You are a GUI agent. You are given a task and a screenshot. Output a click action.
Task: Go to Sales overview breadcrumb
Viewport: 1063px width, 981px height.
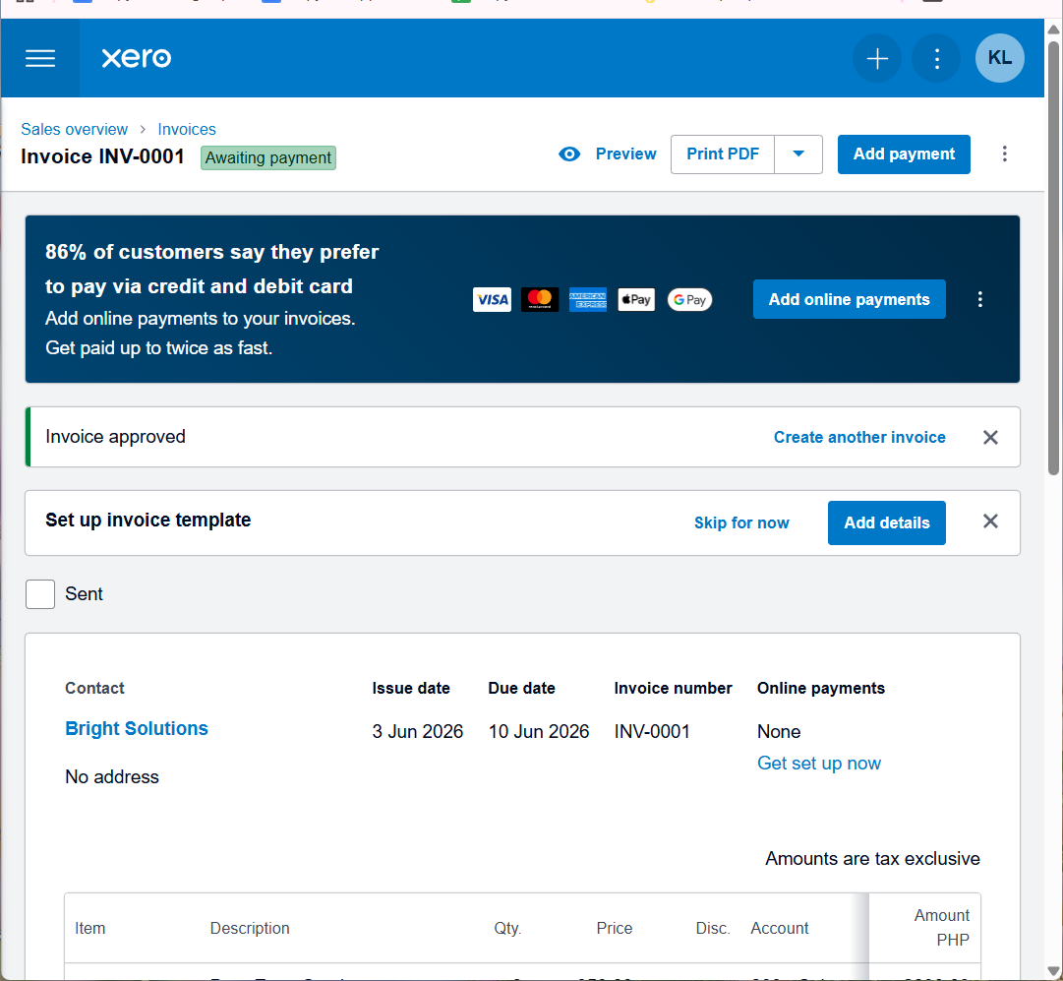coord(74,129)
